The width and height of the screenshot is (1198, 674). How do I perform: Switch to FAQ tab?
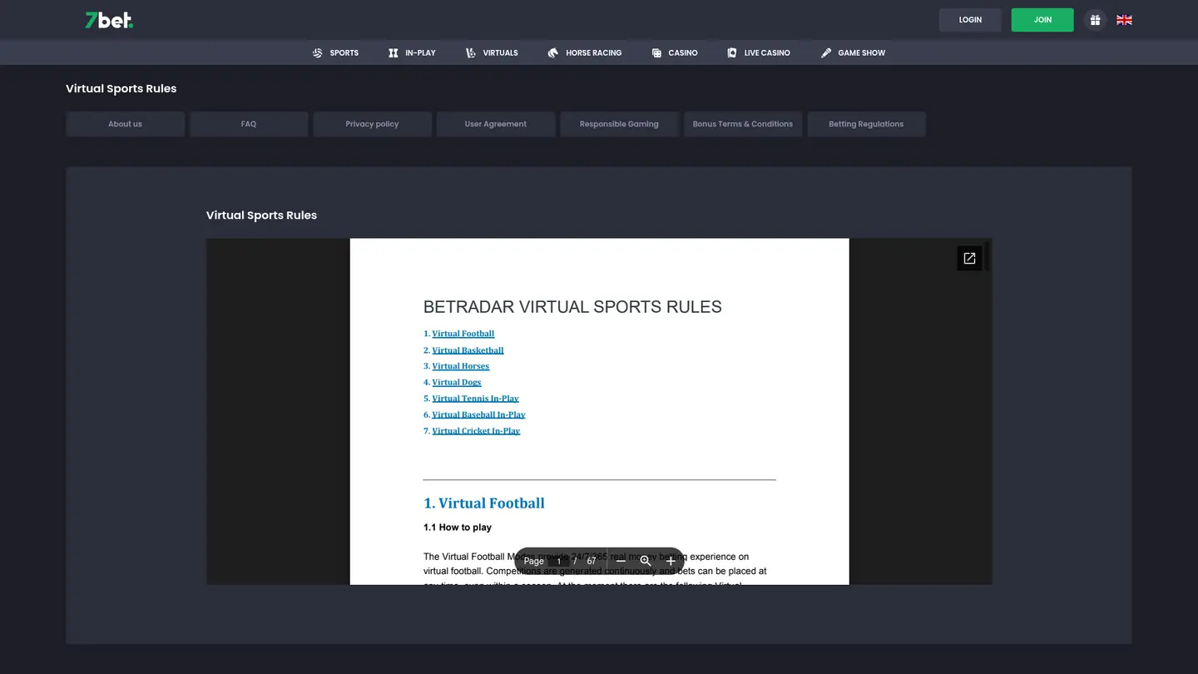pos(249,124)
